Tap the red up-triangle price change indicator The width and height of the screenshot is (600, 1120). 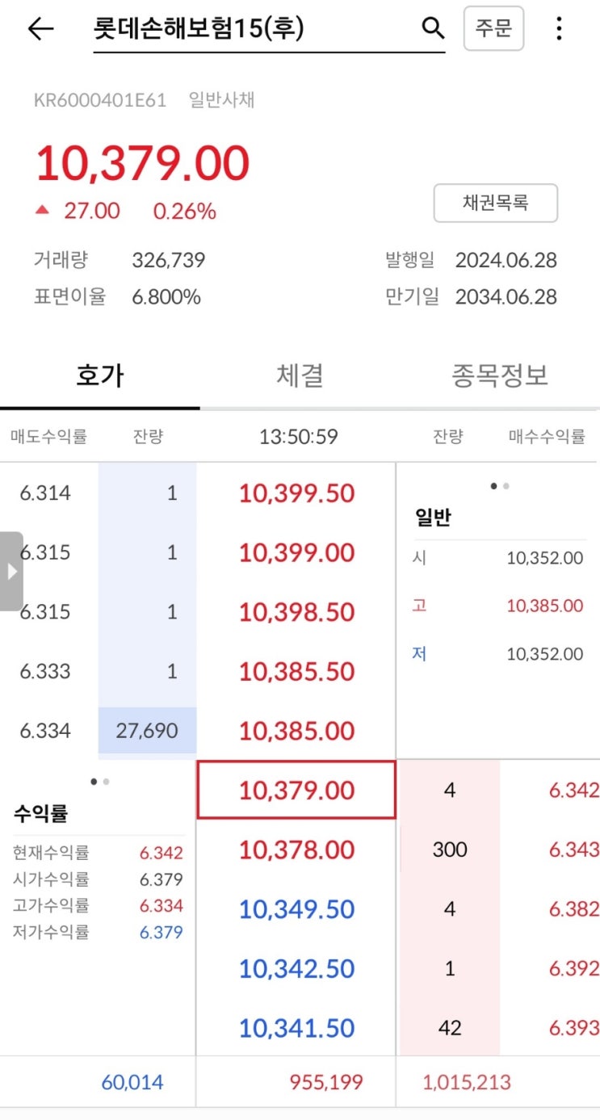click(43, 212)
